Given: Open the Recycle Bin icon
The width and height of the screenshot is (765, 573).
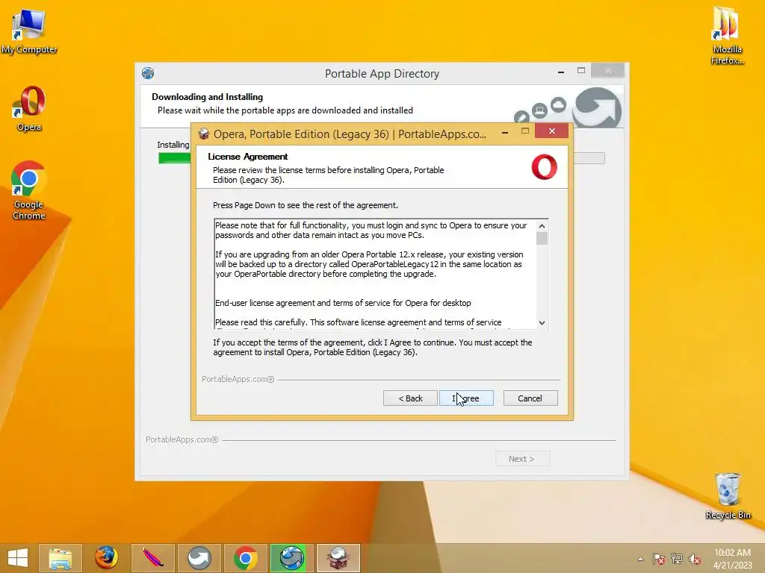Looking at the screenshot, I should click(728, 496).
